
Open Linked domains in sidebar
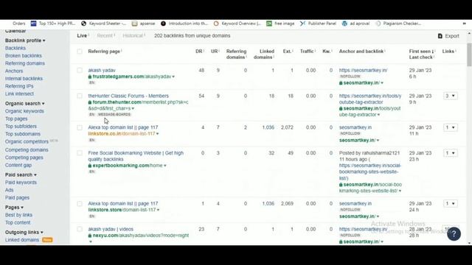pyautogui.click(x=22, y=240)
